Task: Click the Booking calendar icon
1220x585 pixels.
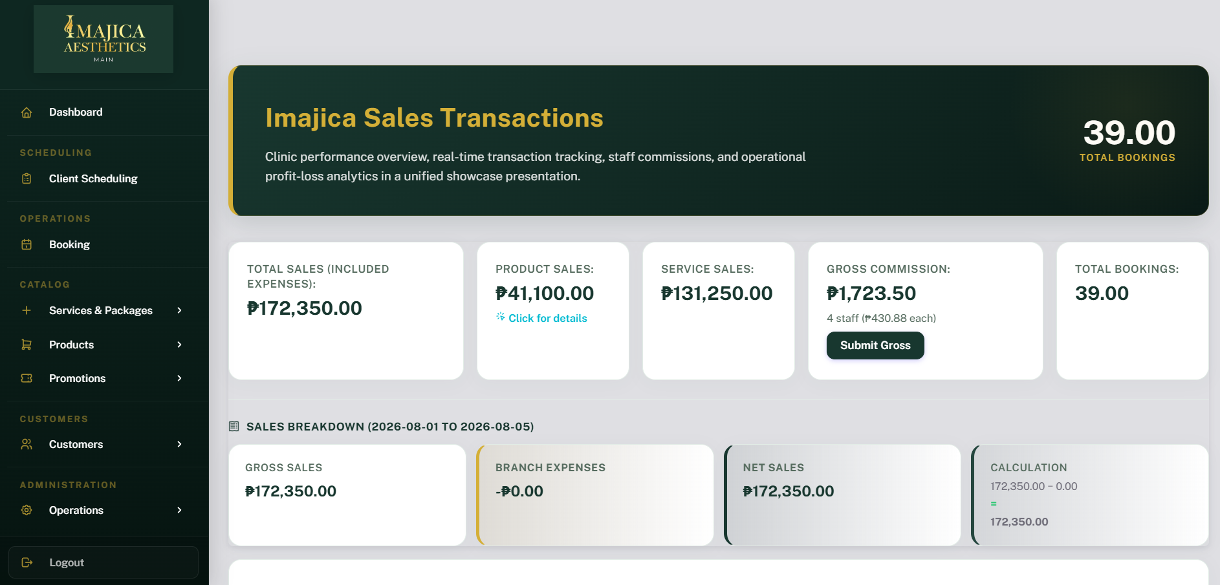Action: 27,244
